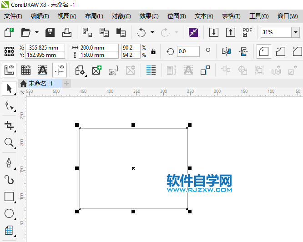
Task: Mirror the object vertically
Action: pyautogui.click(x=243, y=51)
